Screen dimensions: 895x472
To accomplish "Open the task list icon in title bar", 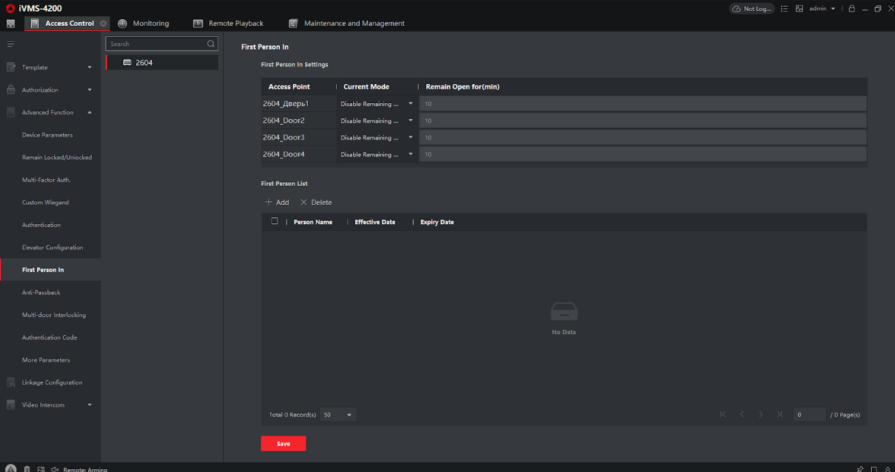I will click(784, 9).
